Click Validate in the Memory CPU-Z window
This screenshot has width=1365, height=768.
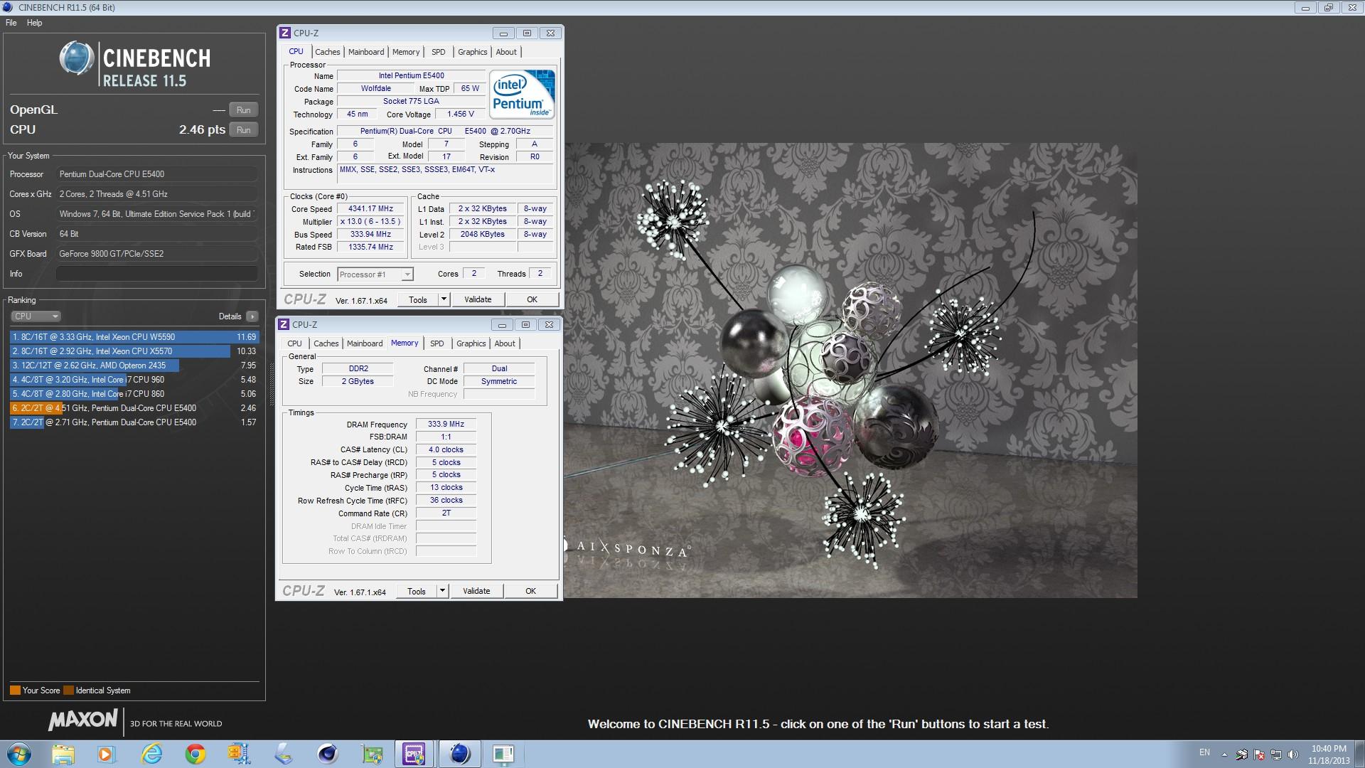pos(476,591)
